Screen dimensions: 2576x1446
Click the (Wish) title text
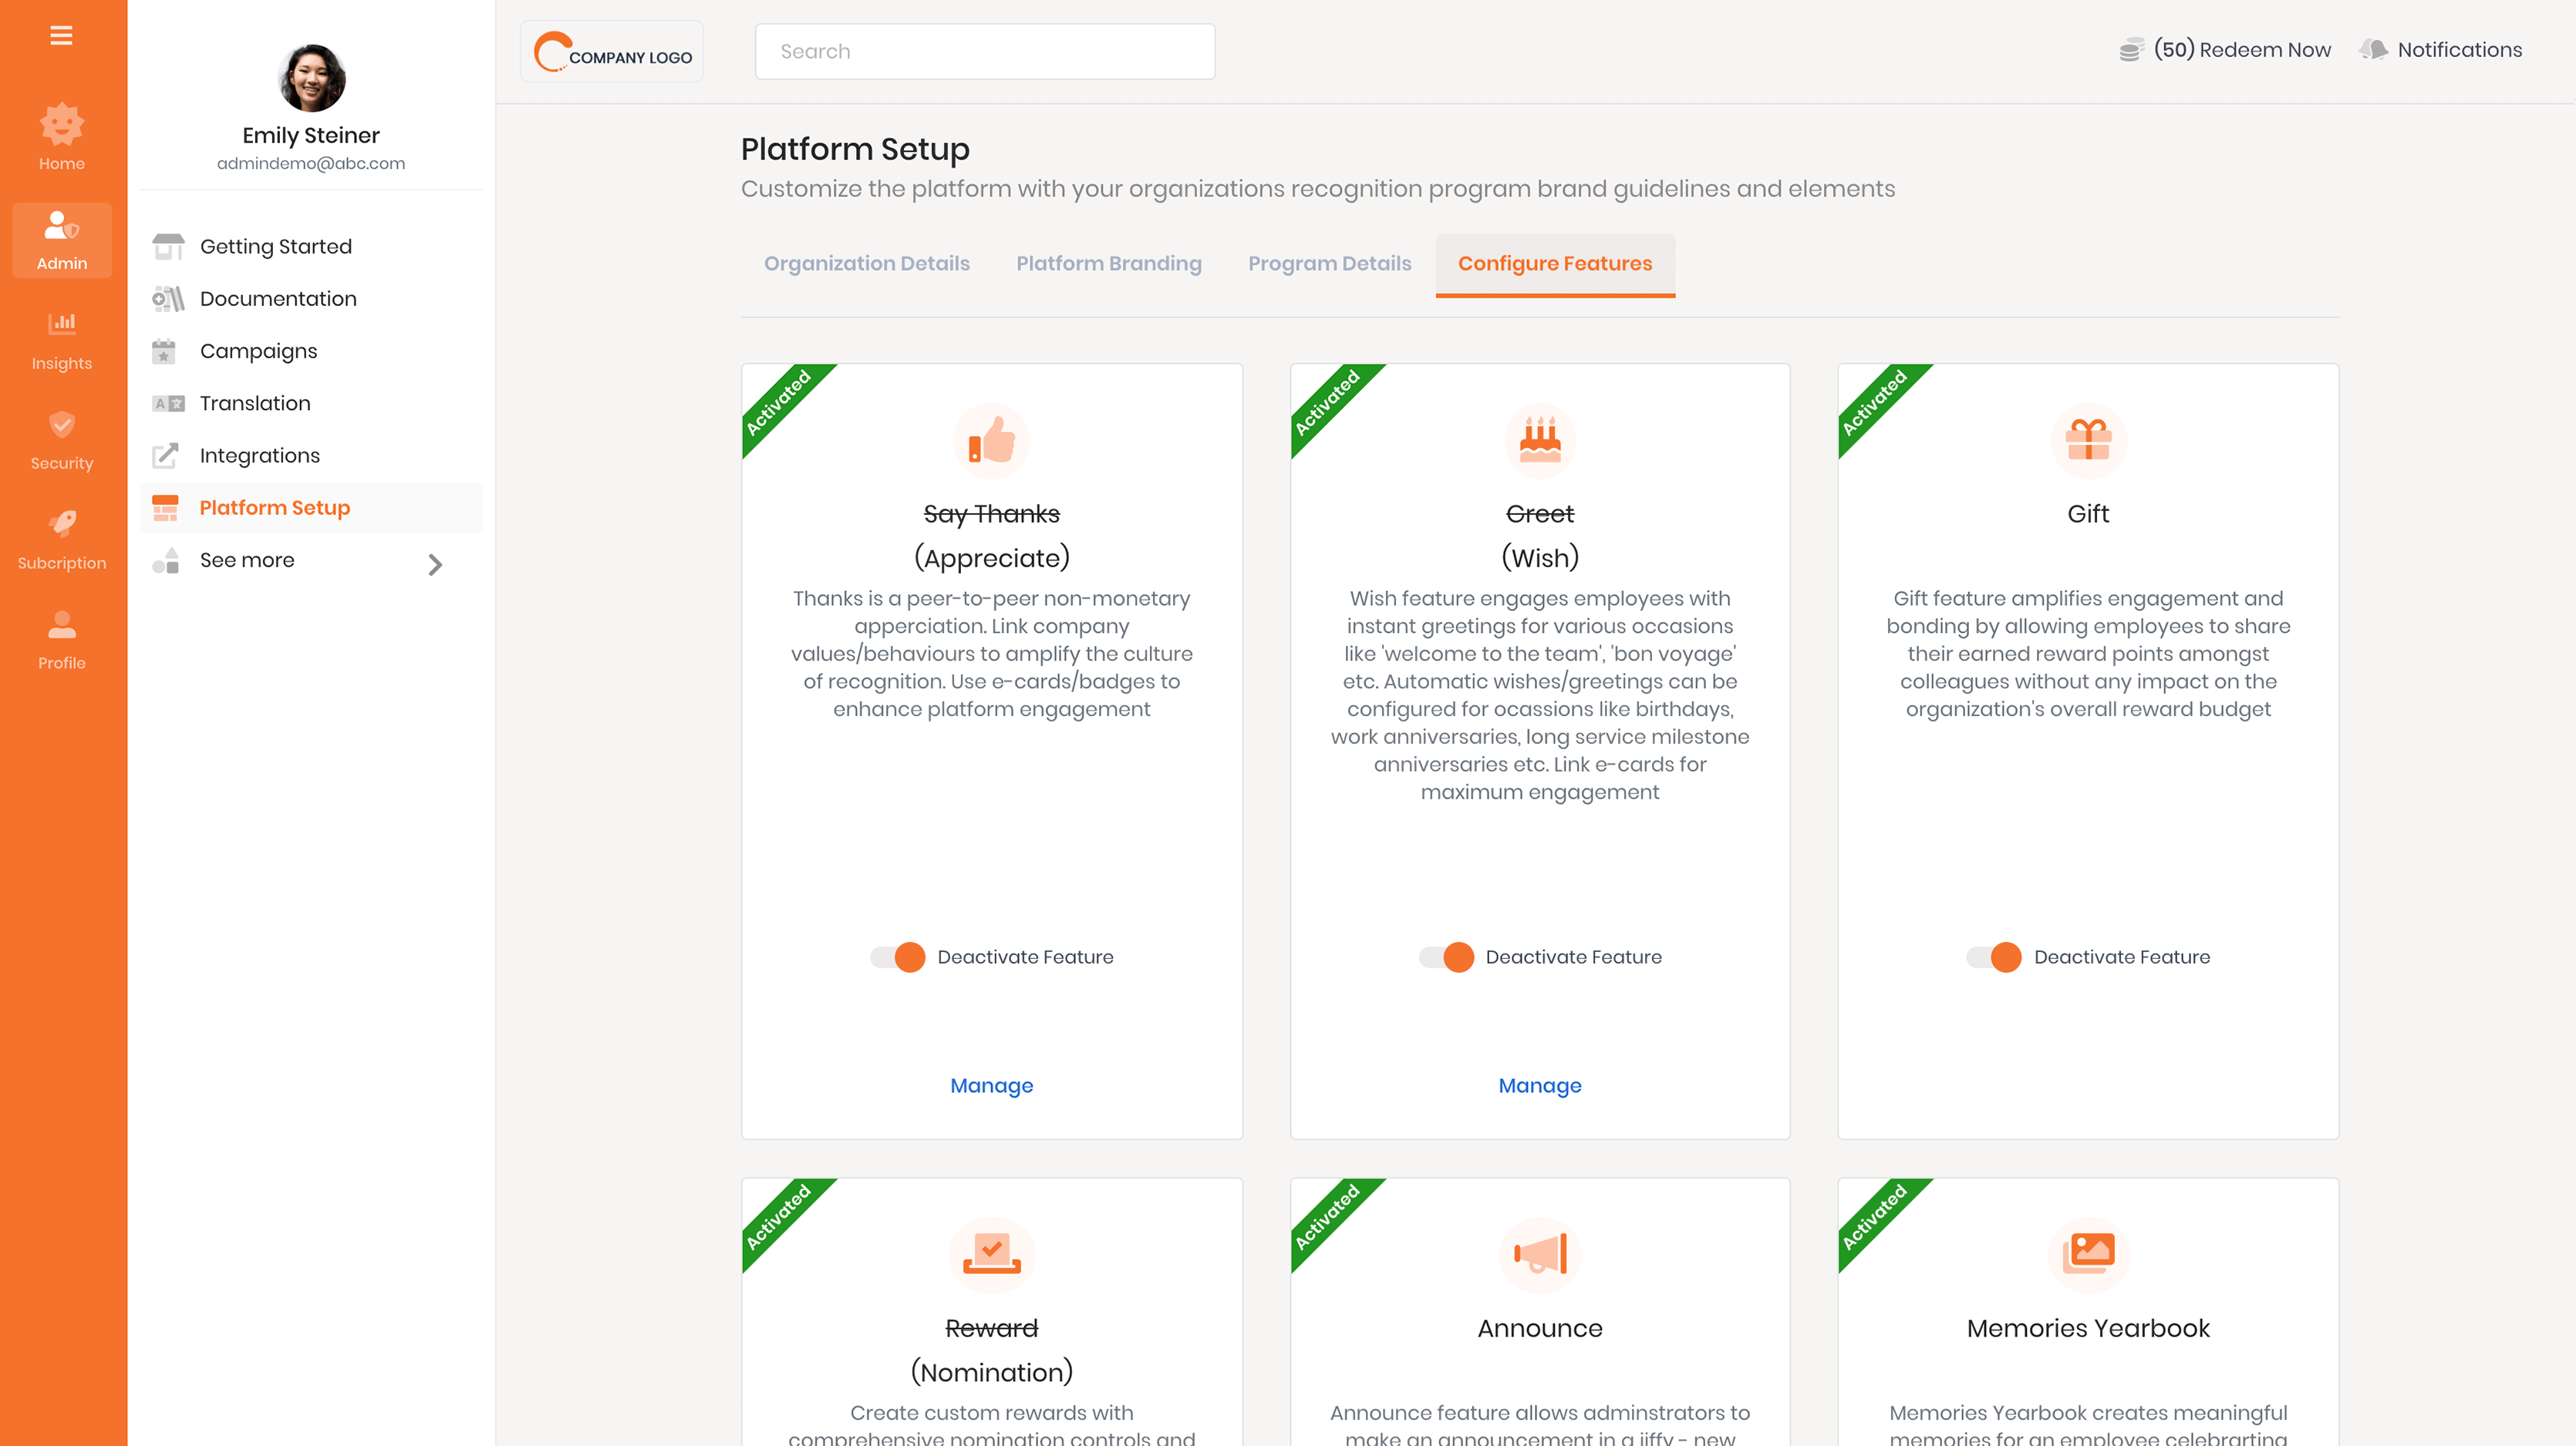click(x=1540, y=557)
